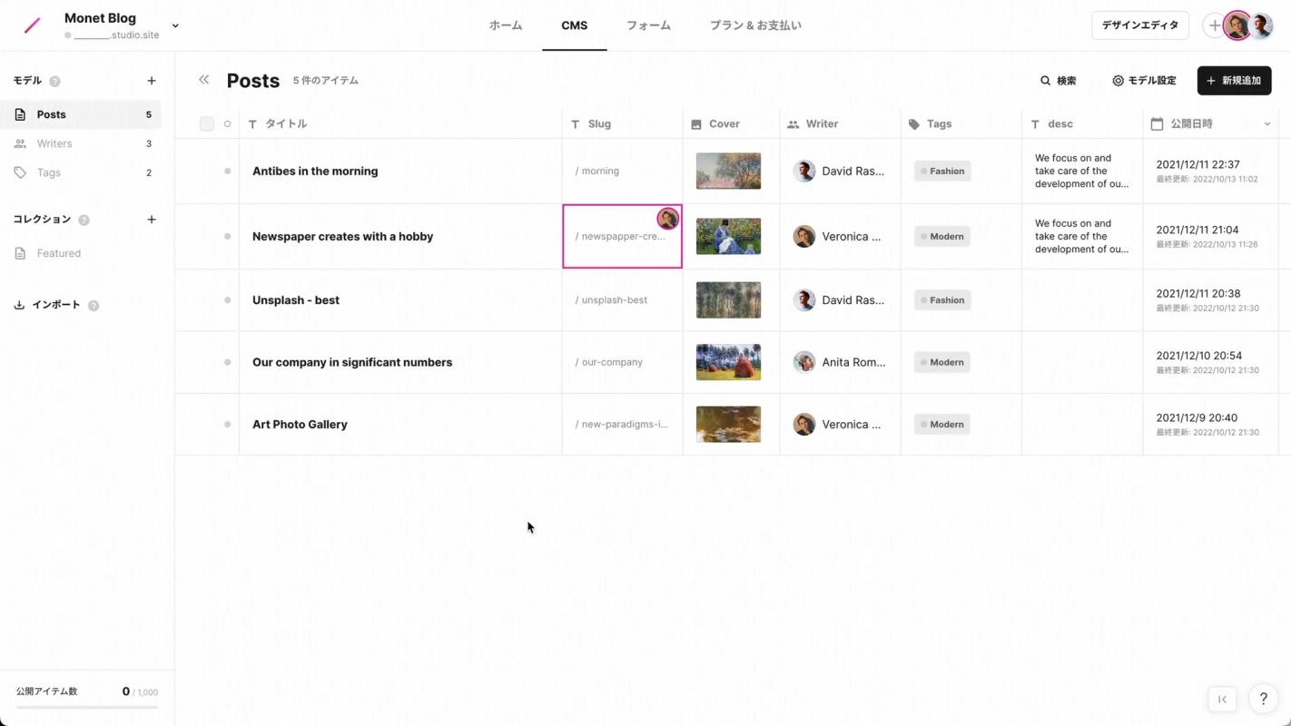Screen dimensions: 1291x726
Task: Select the Tags model in sidebar
Action: click(82, 172)
